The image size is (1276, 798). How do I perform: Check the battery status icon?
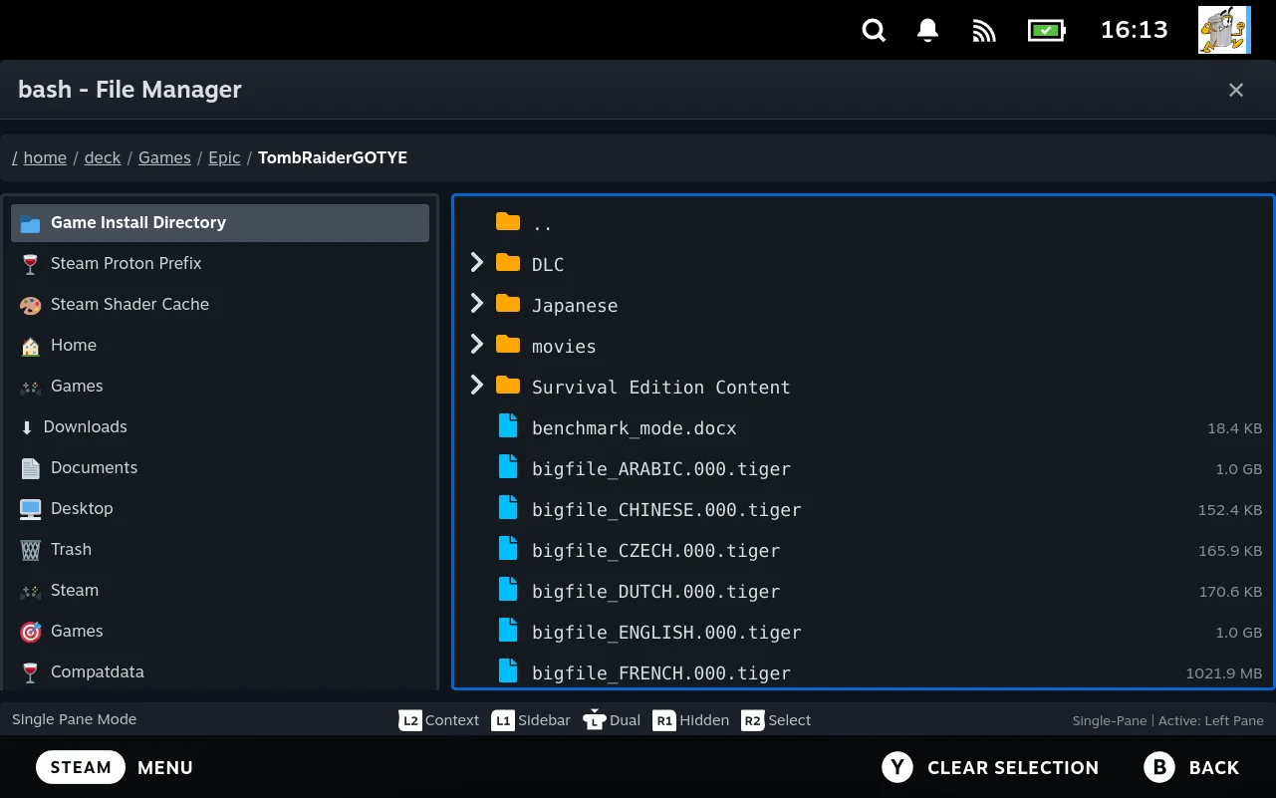[1047, 30]
